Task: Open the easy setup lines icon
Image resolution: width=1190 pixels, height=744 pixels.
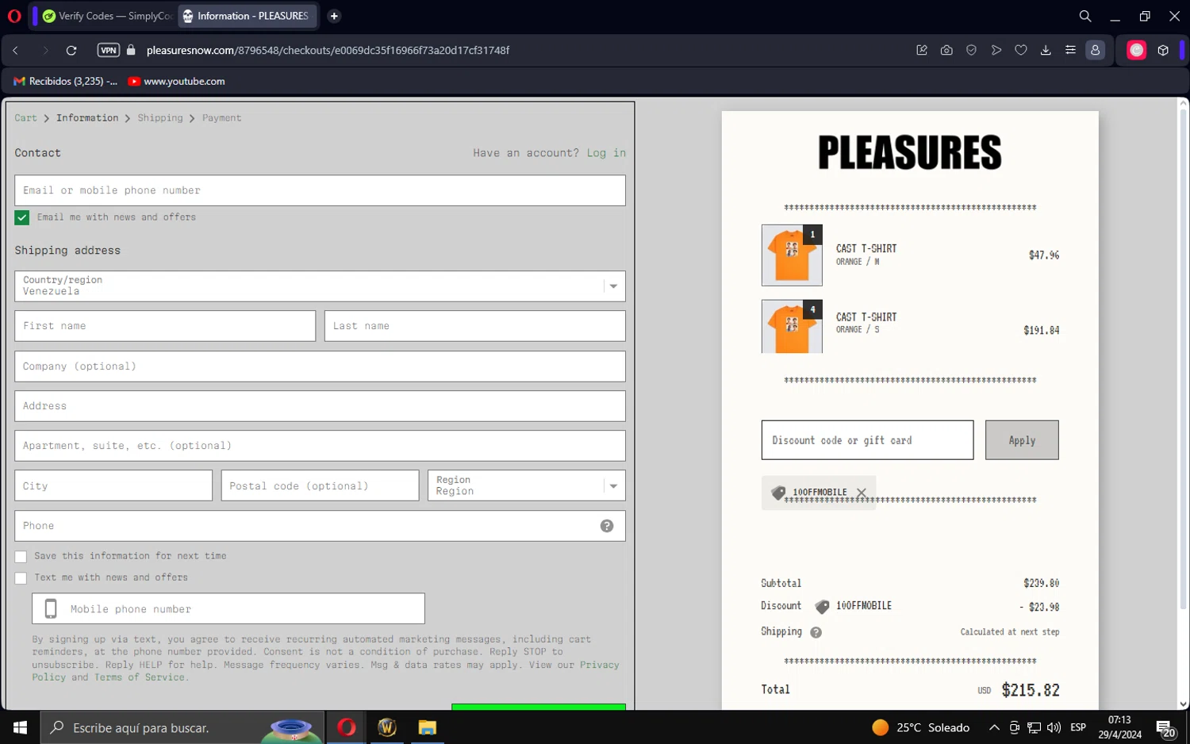Action: [1070, 50]
